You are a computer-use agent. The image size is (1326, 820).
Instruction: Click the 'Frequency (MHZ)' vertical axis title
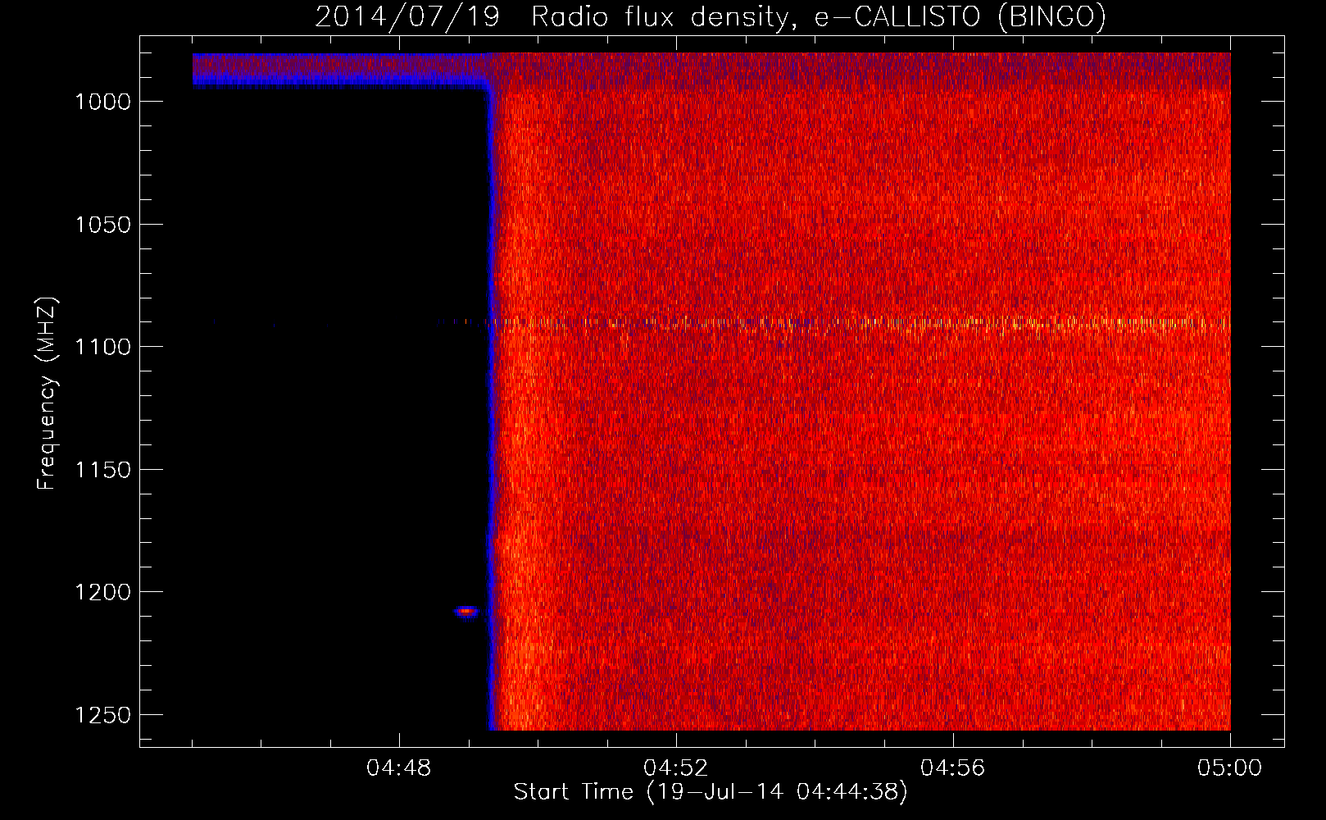(x=48, y=394)
